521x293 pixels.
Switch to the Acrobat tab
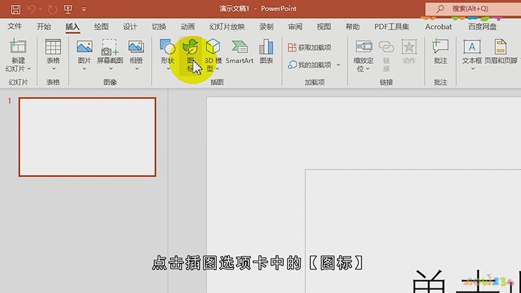438,27
